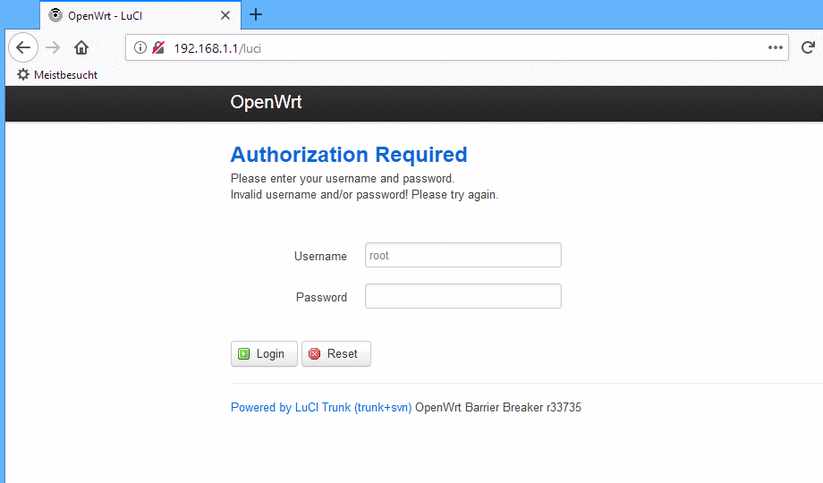Open the three-dot page actions menu
Image resolution: width=823 pixels, height=483 pixels.
tap(776, 47)
